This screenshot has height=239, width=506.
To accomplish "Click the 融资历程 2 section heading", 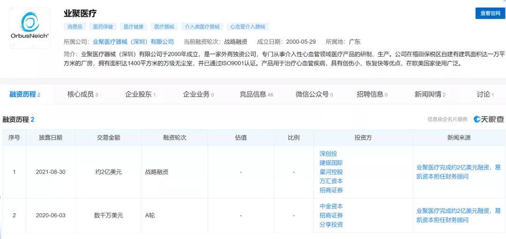I will click(18, 119).
